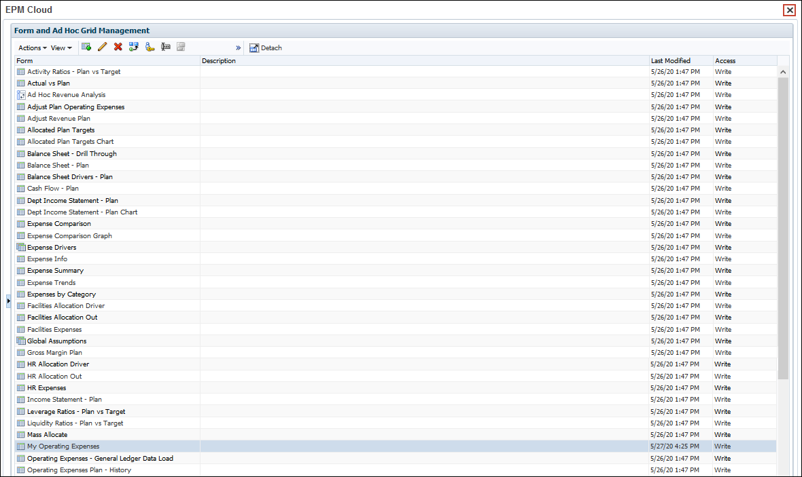Click the Expense Trends form icon
This screenshot has height=477, width=802.
click(x=21, y=282)
